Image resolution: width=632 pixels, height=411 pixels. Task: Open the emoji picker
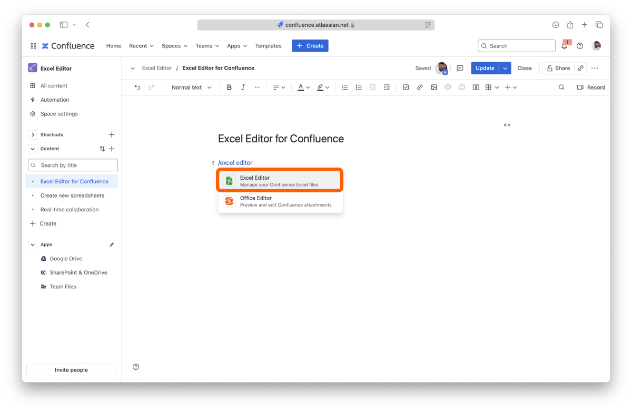[x=462, y=87]
